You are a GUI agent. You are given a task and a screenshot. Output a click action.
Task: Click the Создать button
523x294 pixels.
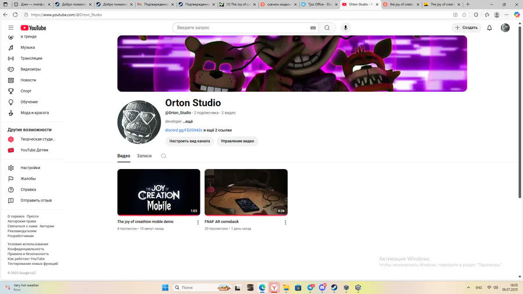pyautogui.click(x=466, y=28)
